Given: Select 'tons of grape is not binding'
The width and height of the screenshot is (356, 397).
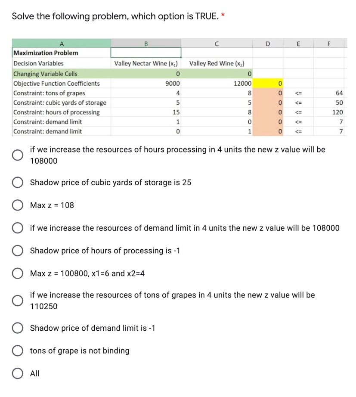Looking at the screenshot, I should [x=18, y=350].
